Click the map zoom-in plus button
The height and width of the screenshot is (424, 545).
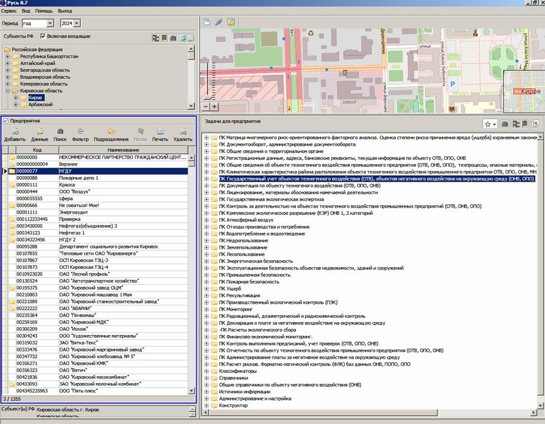coord(214,107)
